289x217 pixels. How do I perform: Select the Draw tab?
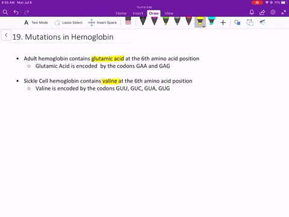tap(154, 13)
